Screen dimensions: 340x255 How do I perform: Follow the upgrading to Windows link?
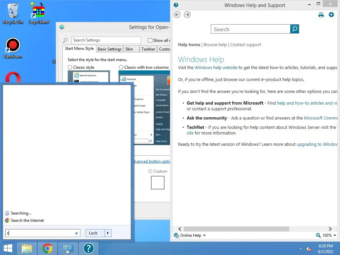317,144
